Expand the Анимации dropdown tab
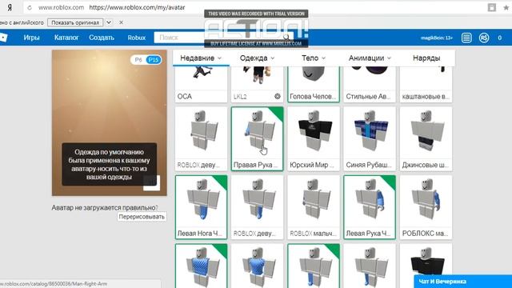Viewport: 512px width, 288px height. [x=370, y=58]
